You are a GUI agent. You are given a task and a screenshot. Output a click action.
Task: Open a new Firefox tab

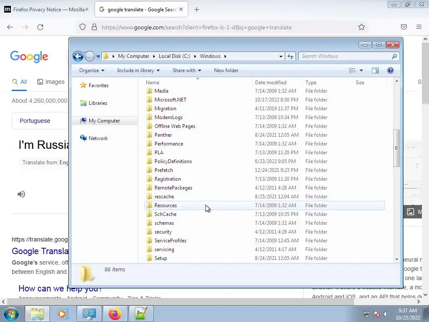(x=196, y=10)
